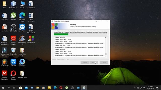Open the Coustomer Word document
The image size is (161, 90).
pyautogui.click(x=31, y=4)
